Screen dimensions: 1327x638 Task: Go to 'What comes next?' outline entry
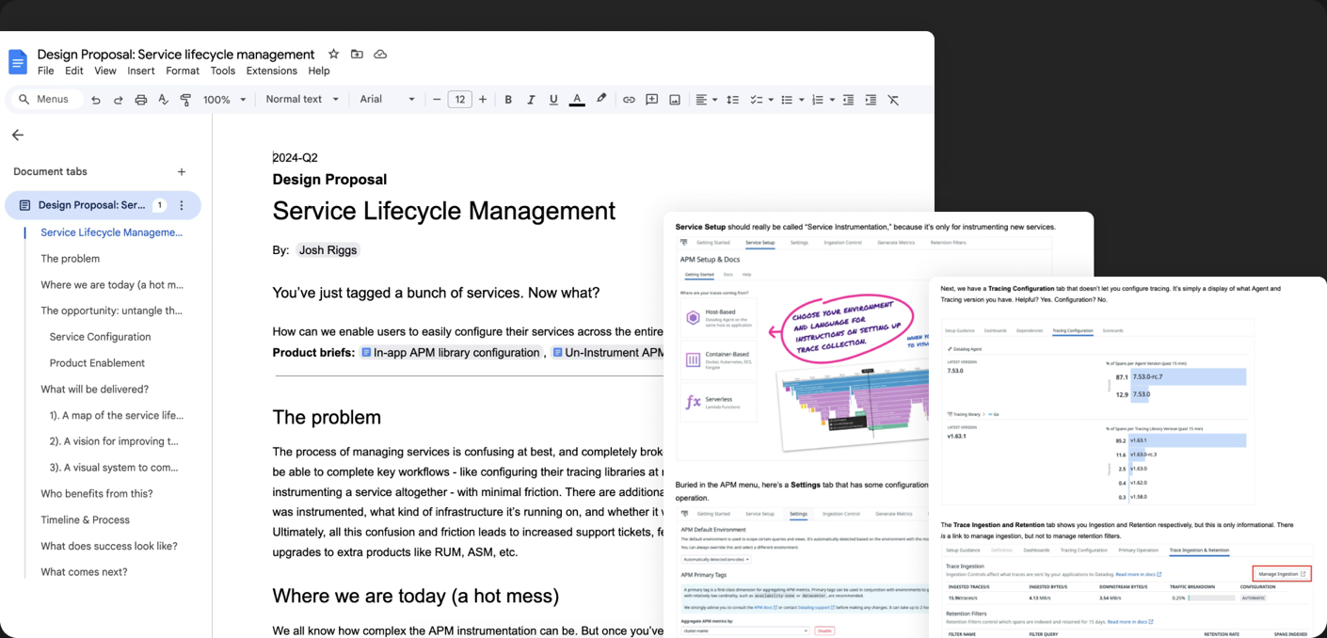[84, 572]
